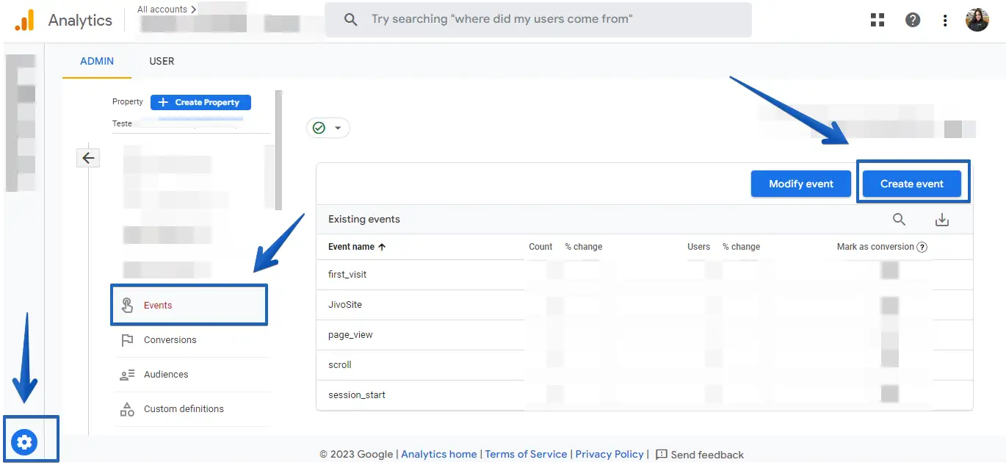
Task: Click the Google Analytics logo
Action: tap(24, 20)
